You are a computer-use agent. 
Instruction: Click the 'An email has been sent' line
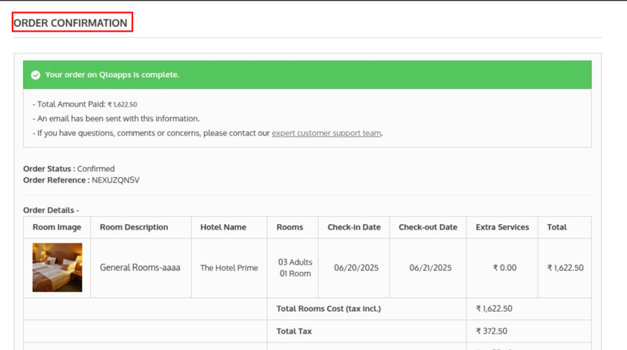pyautogui.click(x=116, y=119)
